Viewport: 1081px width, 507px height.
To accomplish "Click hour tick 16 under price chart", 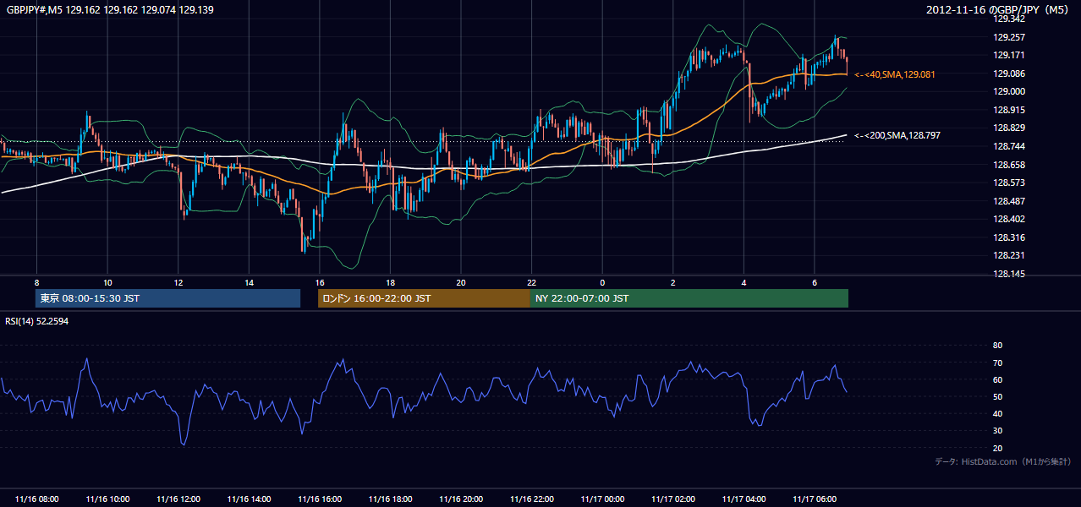I will (319, 281).
